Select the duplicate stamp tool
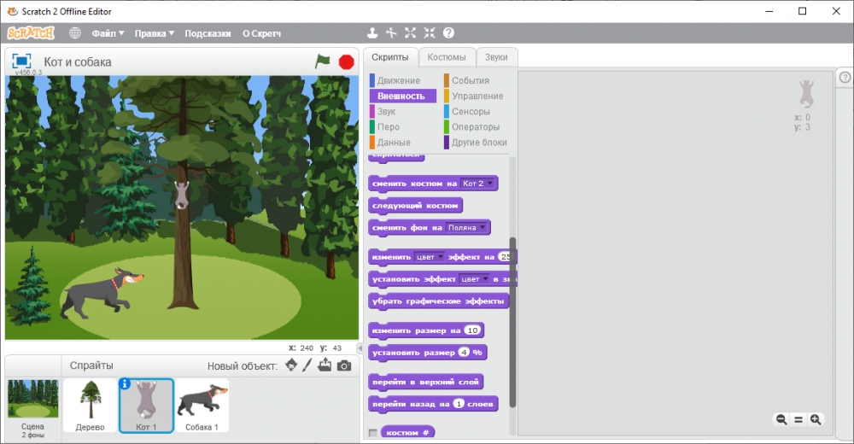The image size is (854, 444). pyautogui.click(x=372, y=33)
